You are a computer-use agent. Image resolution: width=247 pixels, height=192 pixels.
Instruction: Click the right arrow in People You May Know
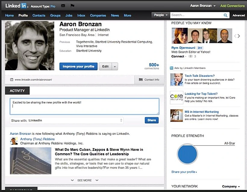click(x=239, y=35)
